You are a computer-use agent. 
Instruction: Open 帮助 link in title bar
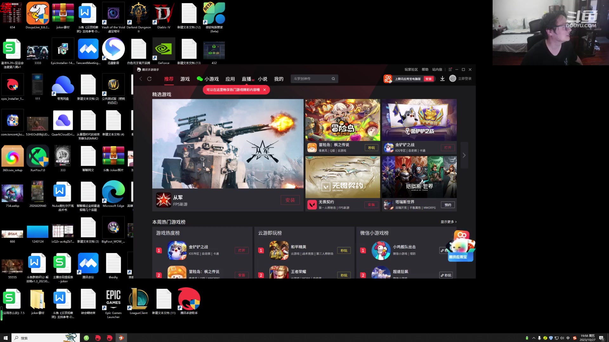coord(425,69)
